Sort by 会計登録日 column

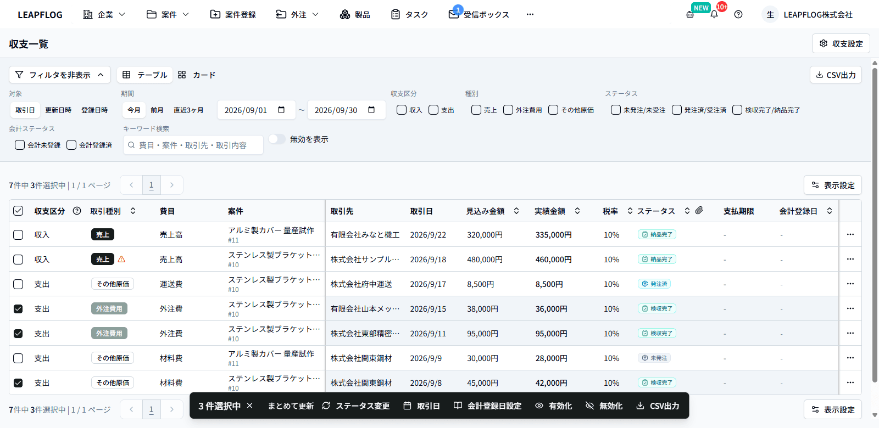coord(830,211)
